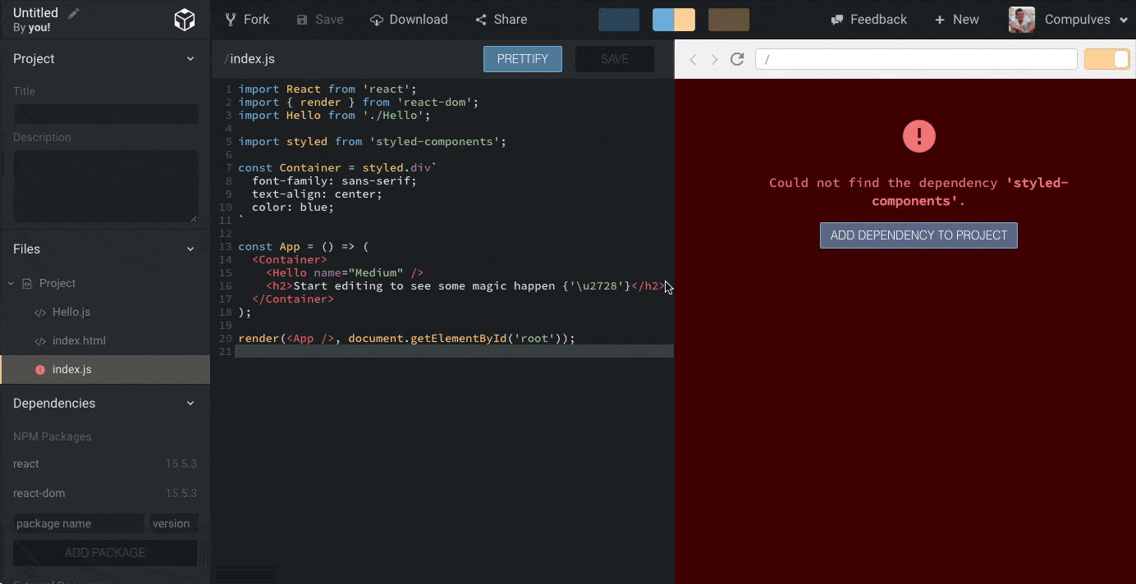Collapse the Dependencies section
The width and height of the screenshot is (1136, 584).
click(x=190, y=403)
